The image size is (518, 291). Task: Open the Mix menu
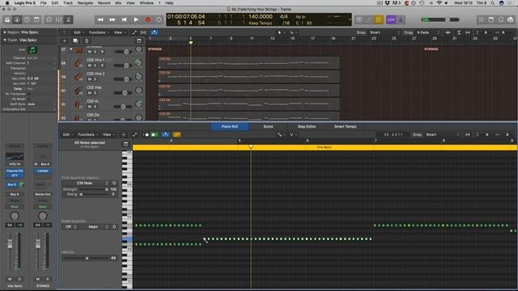(118, 3)
